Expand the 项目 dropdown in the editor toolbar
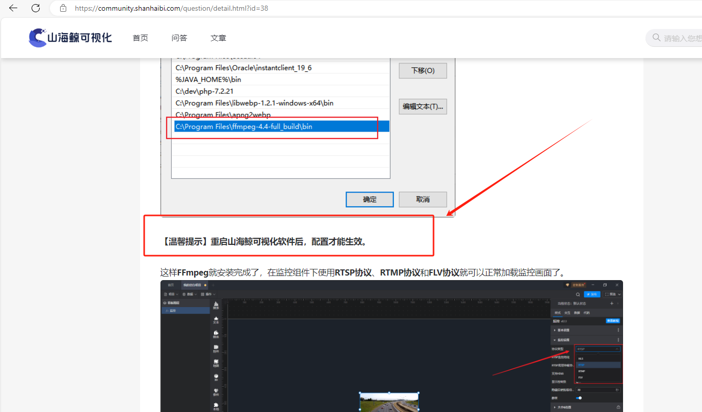702x412 pixels. pyautogui.click(x=171, y=294)
